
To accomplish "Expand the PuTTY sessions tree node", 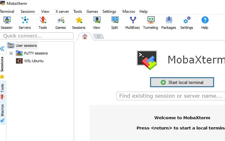I will pyautogui.click(x=11, y=53).
